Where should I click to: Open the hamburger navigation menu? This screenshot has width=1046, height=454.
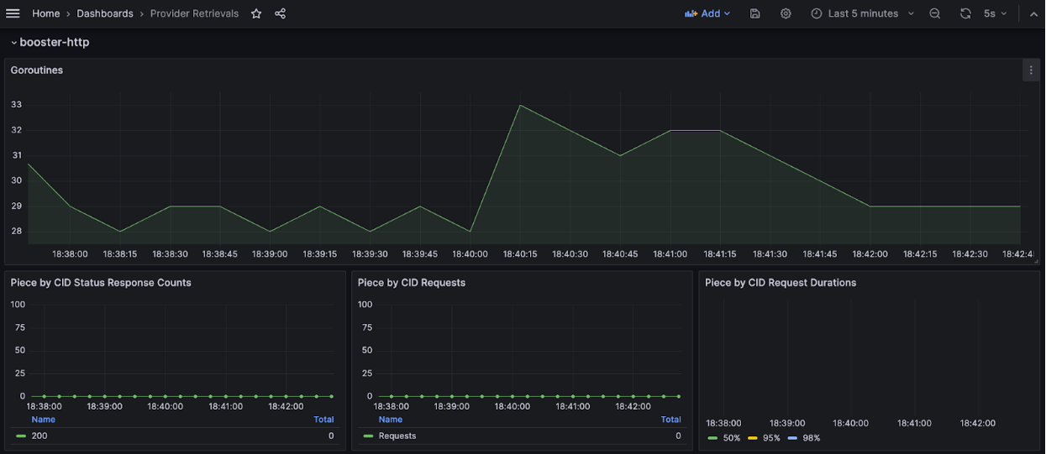pyautogui.click(x=13, y=13)
